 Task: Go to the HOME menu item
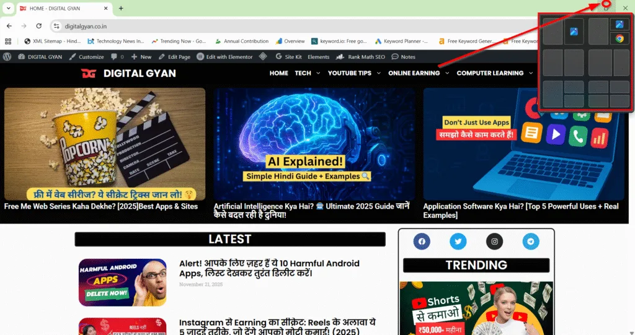[278, 73]
